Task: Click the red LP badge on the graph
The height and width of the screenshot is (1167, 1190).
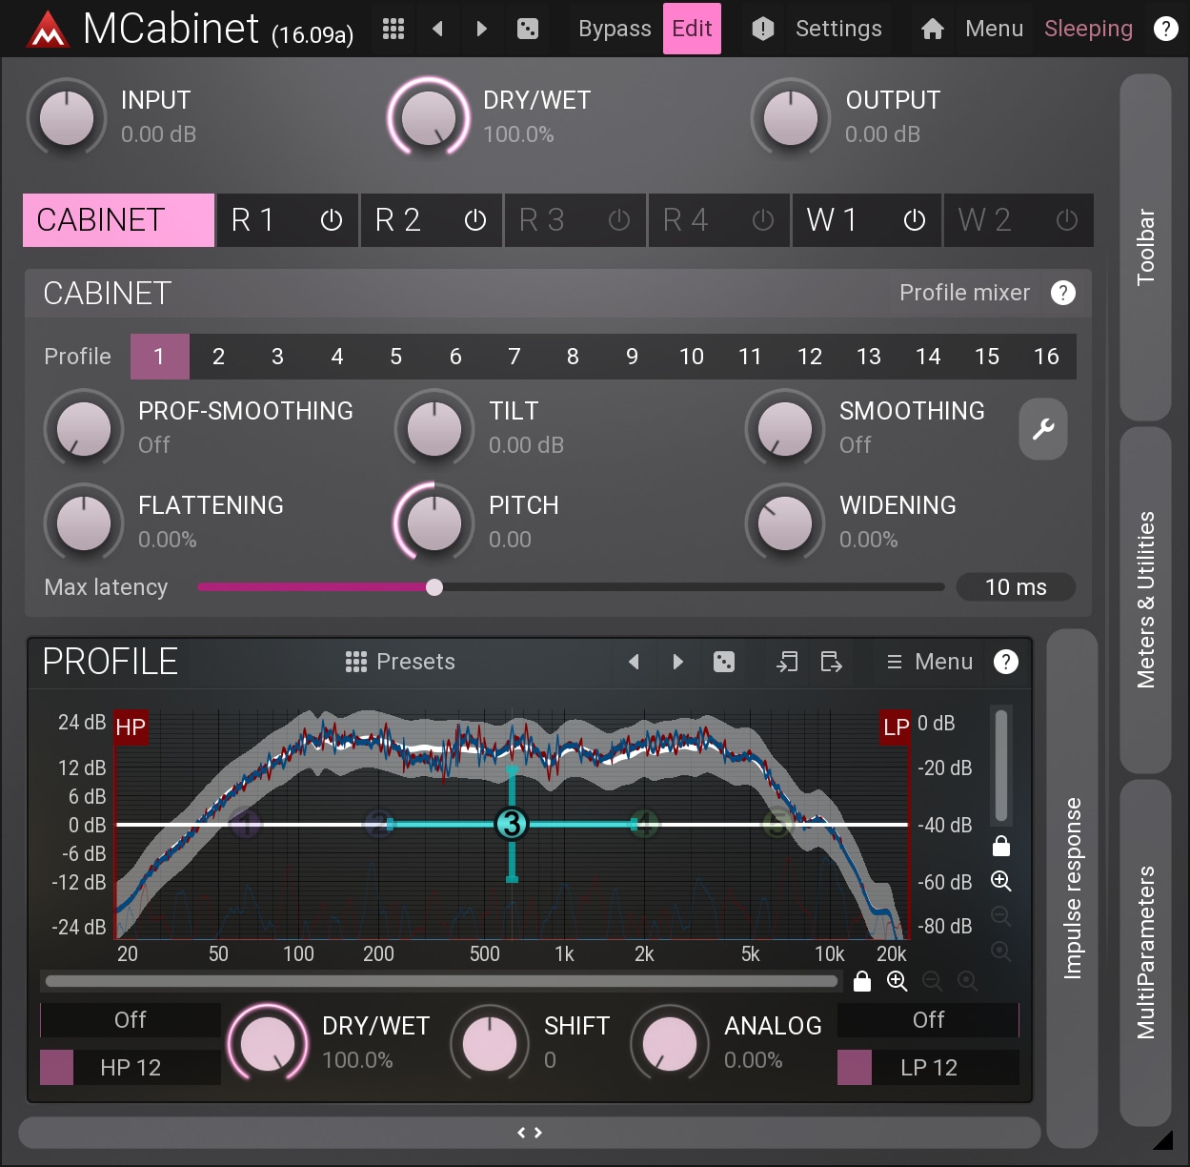Action: [896, 727]
